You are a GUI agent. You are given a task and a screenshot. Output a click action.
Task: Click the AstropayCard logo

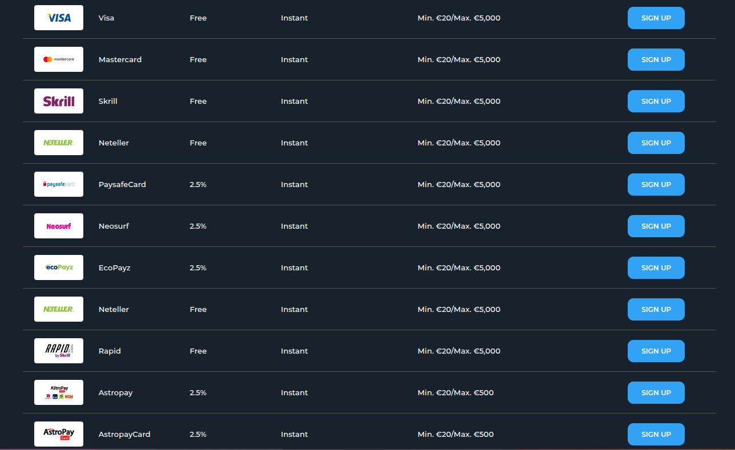(59, 434)
